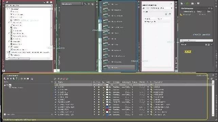The image size is (218, 122).
Task: Toggle plot for layer C-ANNO-TABL
Action: coord(148,109)
